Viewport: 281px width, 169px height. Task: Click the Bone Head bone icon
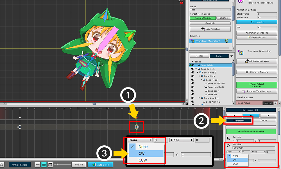click(x=204, y=80)
